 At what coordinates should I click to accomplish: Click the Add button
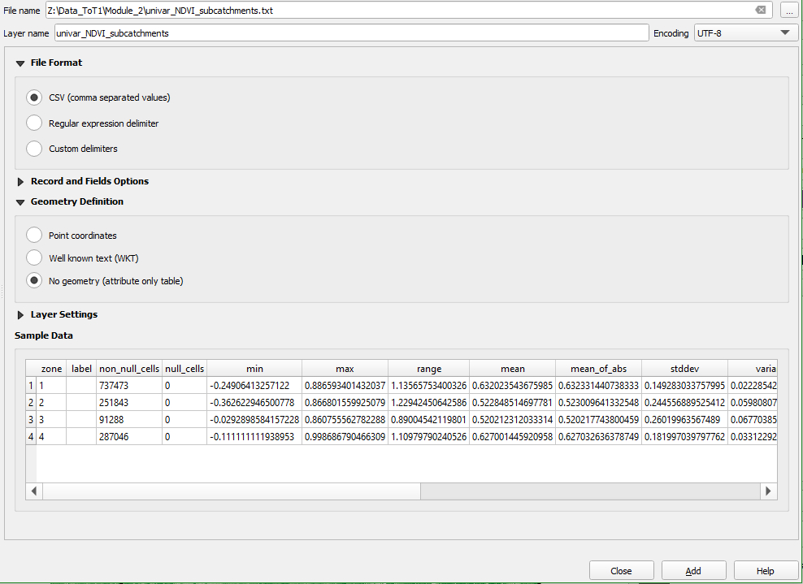click(693, 569)
